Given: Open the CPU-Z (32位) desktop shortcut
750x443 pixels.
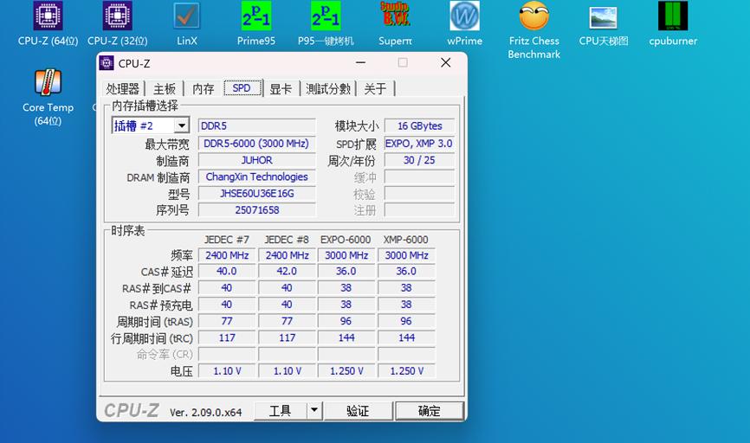Looking at the screenshot, I should coord(117,24).
